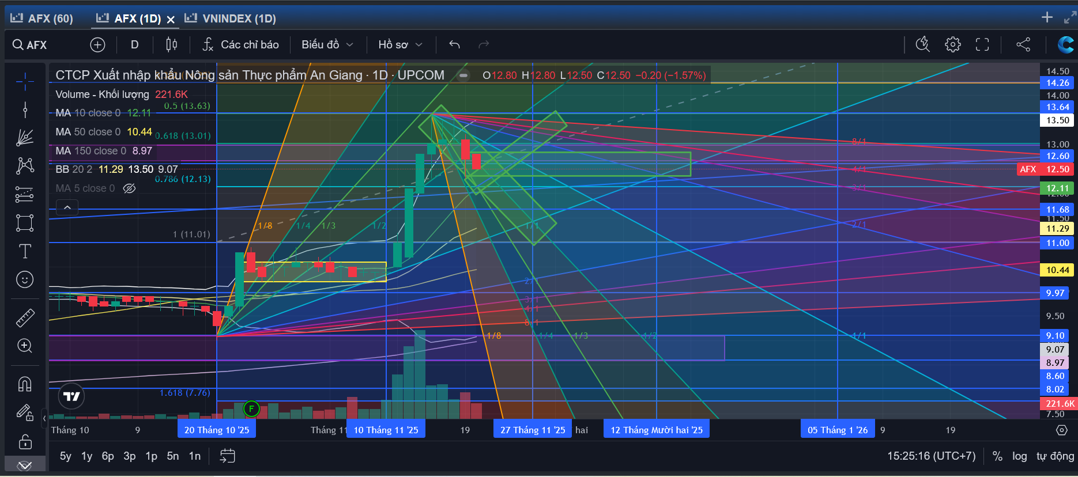1078x477 pixels.
Task: Add a new chart tab
Action: 1047,17
